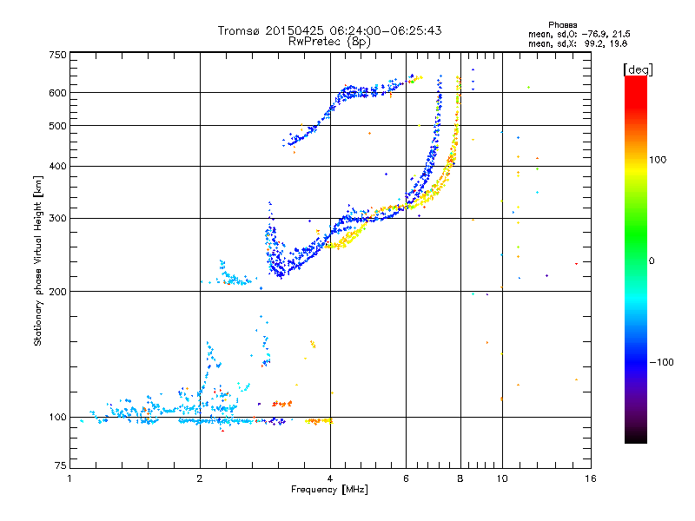Click the '[deg]' colorbar unit label
Viewport: 695px width, 521px height.
(638, 69)
